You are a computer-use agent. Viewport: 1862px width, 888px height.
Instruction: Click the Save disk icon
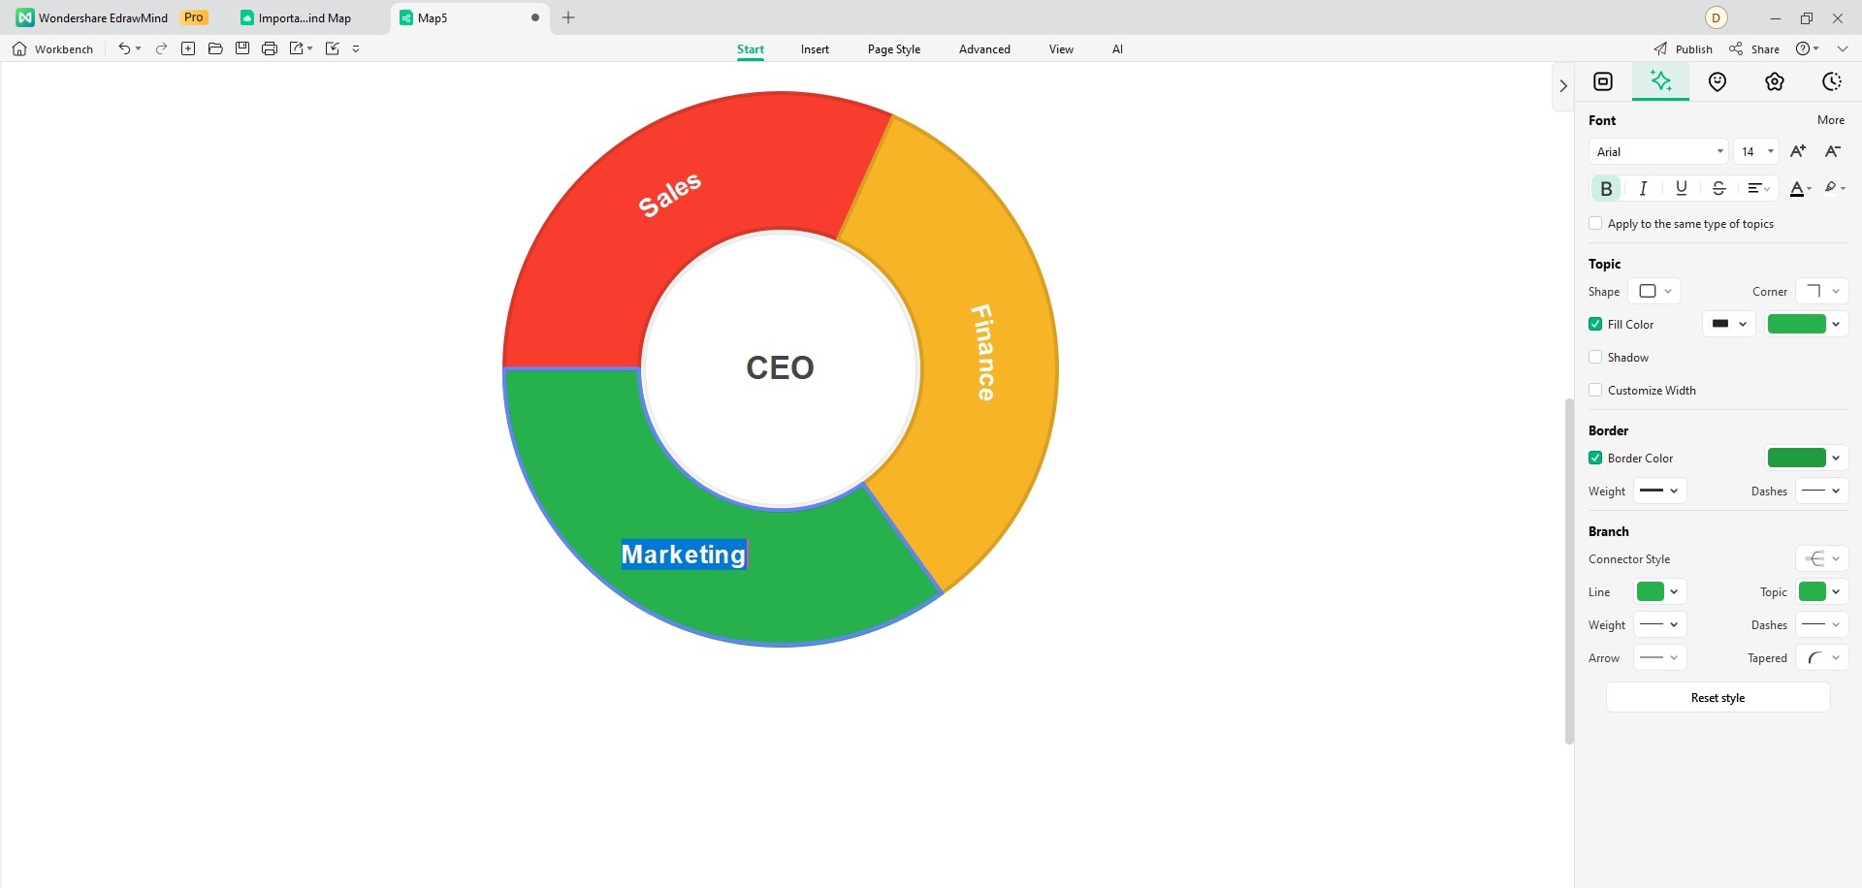tap(242, 48)
